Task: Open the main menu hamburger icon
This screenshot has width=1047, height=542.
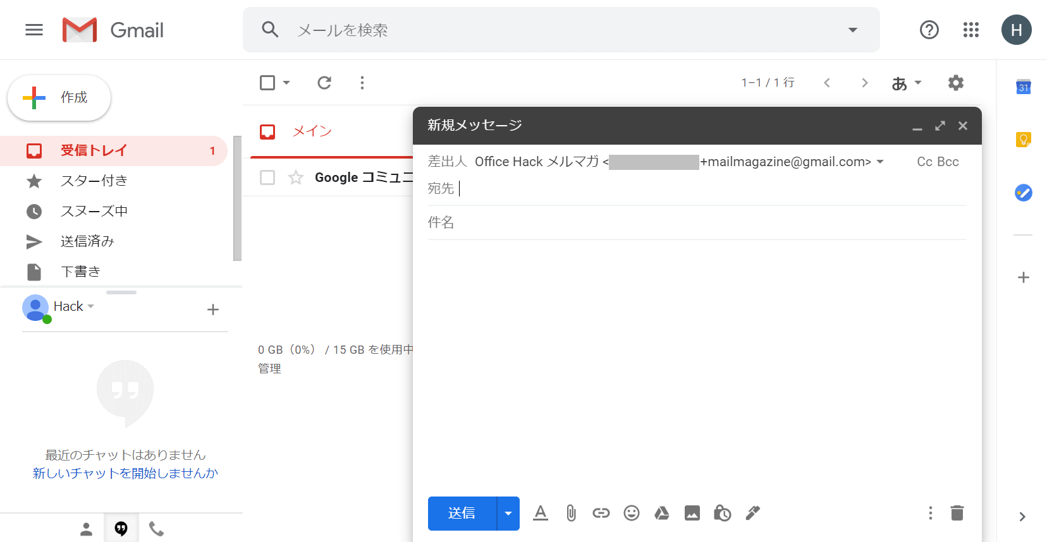Action: point(34,30)
